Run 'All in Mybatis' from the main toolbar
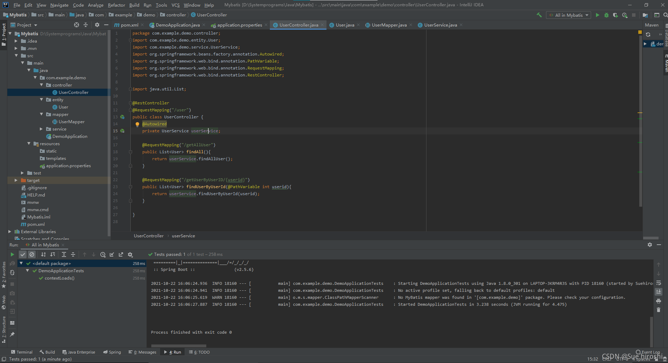 click(x=597, y=15)
